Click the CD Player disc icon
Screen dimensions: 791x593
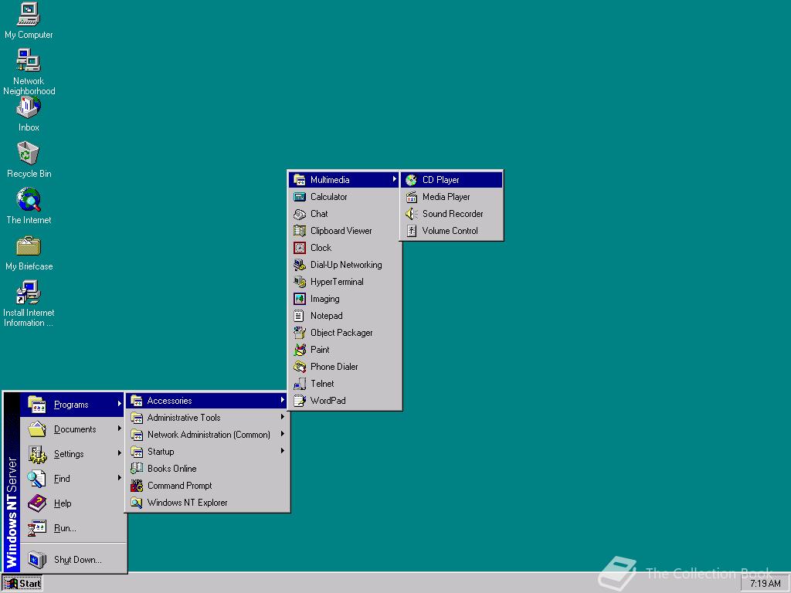(x=411, y=180)
